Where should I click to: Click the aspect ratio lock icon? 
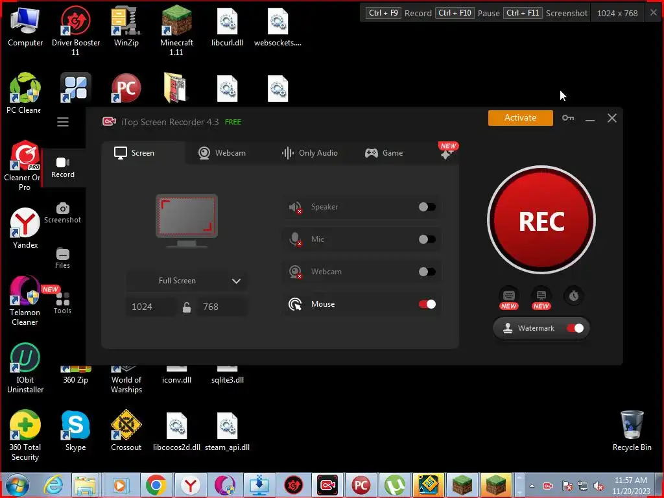186,307
